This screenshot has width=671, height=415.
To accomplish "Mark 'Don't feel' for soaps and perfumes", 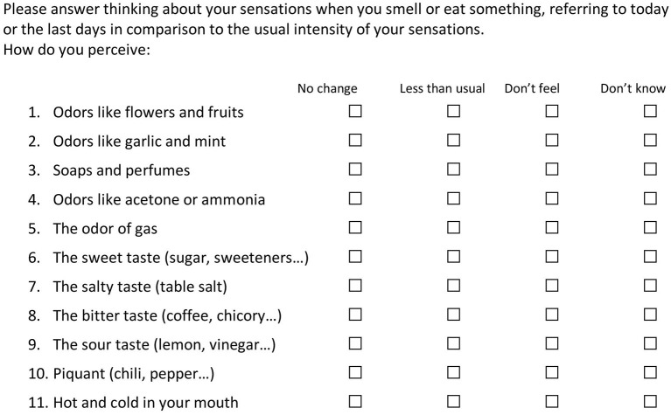I will (x=552, y=169).
